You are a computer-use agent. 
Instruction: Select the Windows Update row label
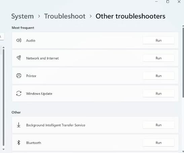[x=39, y=93]
